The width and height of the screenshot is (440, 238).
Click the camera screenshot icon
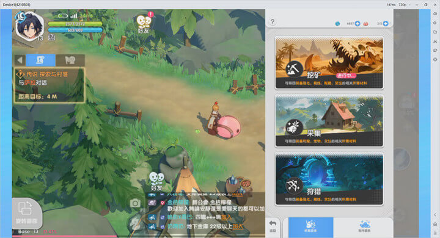[135, 203]
